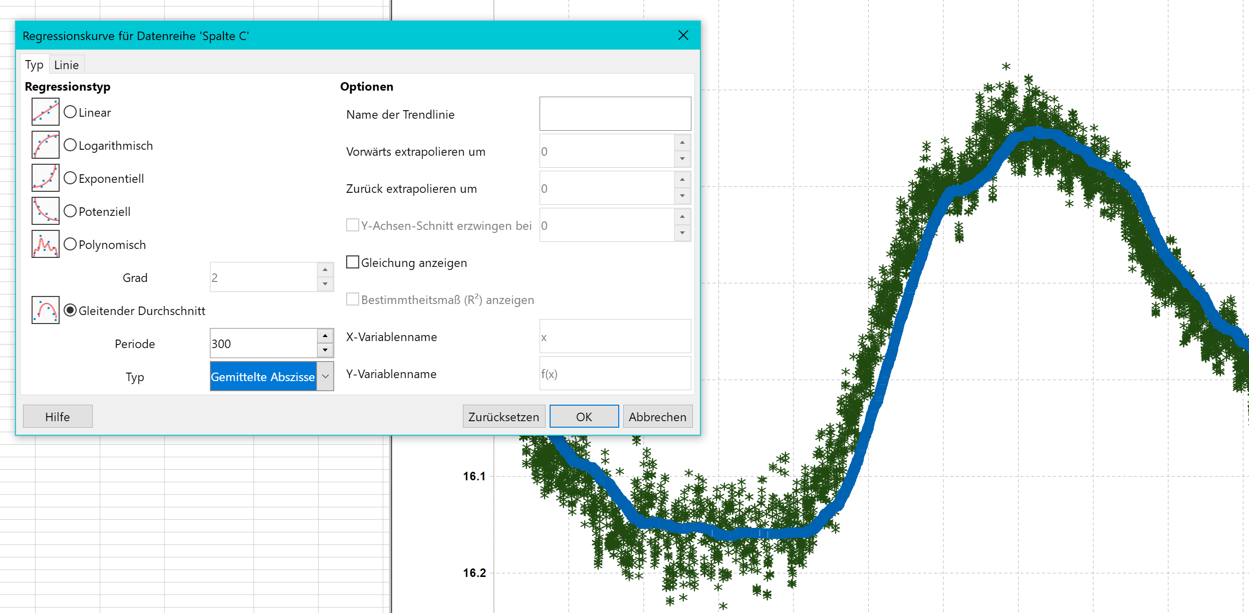Click the Logarithmisch regression curve icon

pyautogui.click(x=45, y=145)
